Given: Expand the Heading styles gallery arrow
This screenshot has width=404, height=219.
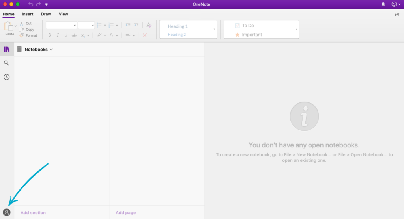Looking at the screenshot, I should click(x=214, y=30).
